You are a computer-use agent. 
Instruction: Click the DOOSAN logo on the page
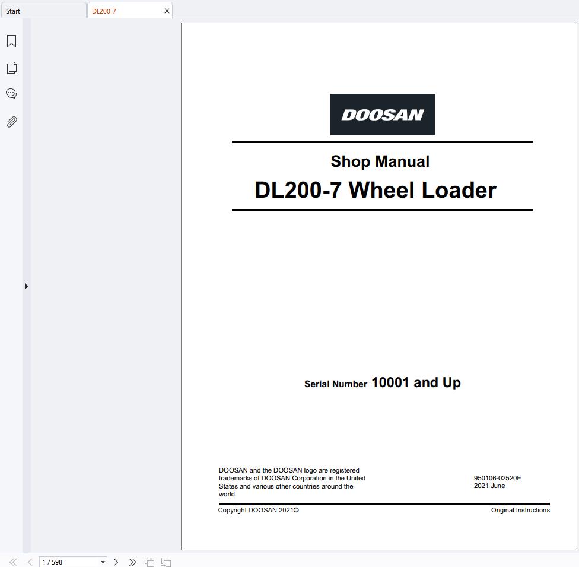click(383, 115)
